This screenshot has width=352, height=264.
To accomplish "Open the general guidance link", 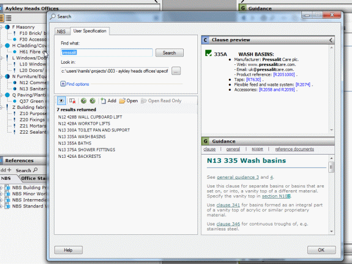I will click(233, 149).
